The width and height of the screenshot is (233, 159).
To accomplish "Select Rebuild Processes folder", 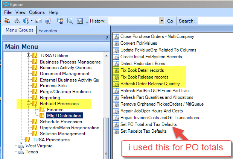I will pyautogui.click(x=59, y=104).
